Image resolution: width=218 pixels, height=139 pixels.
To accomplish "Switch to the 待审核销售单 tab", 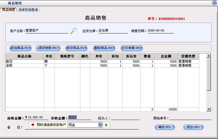I will click(28, 10).
